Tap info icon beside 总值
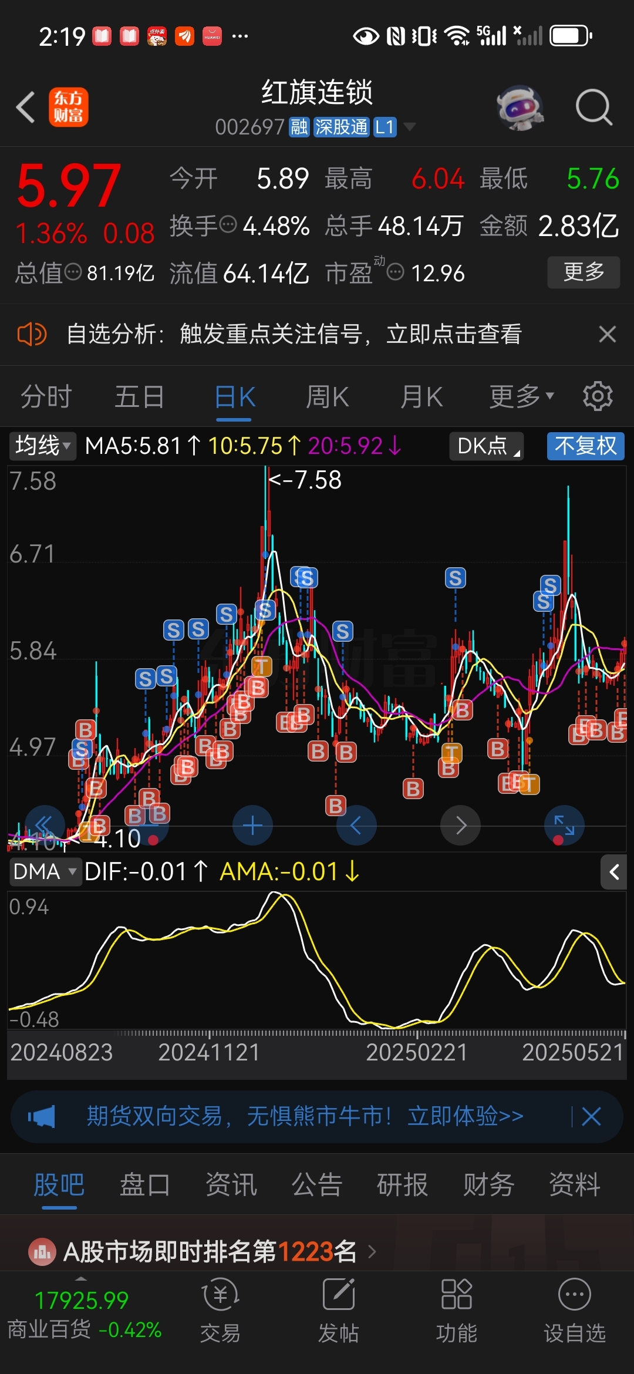This screenshot has width=634, height=1374. click(73, 272)
